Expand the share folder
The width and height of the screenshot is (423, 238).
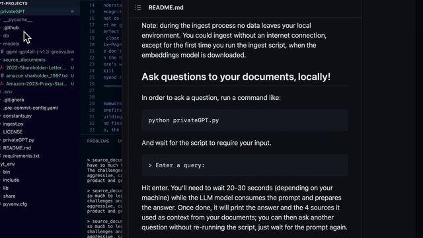pyautogui.click(x=9, y=196)
